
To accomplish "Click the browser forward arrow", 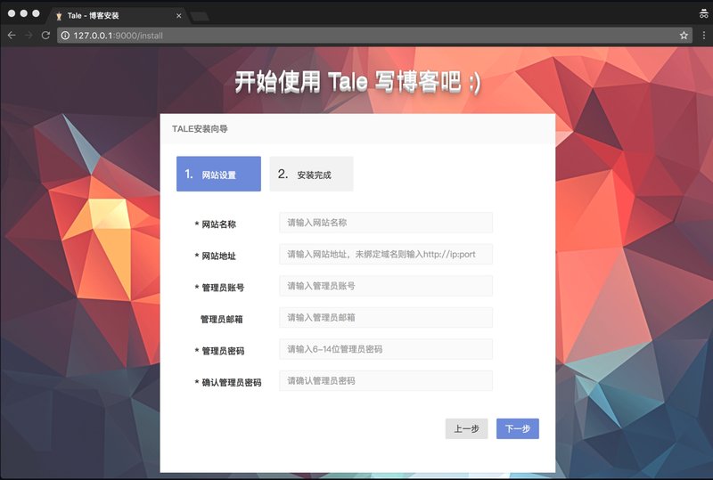I will tap(29, 36).
